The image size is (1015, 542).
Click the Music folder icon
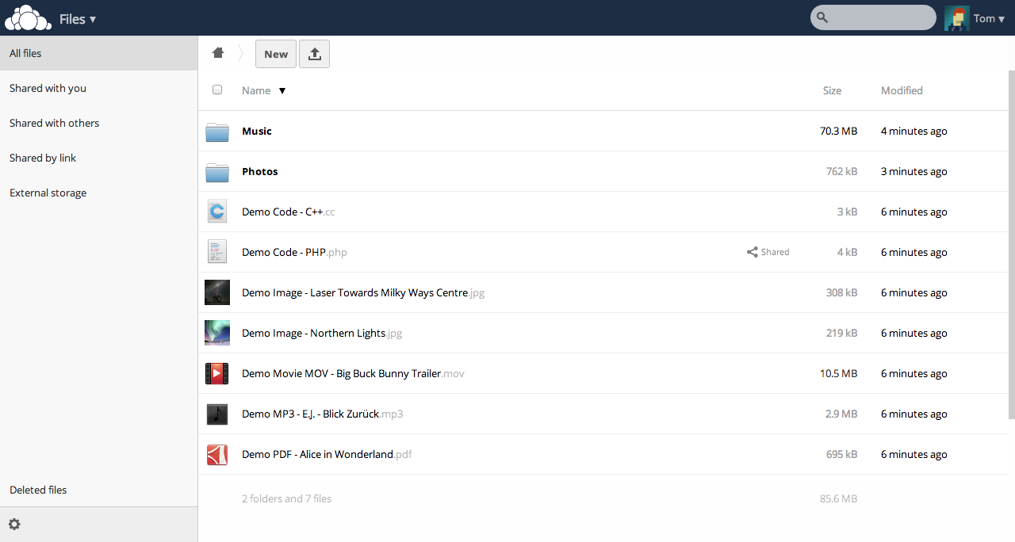coord(217,132)
